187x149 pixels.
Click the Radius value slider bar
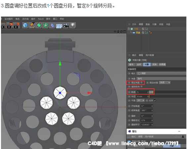(167, 96)
